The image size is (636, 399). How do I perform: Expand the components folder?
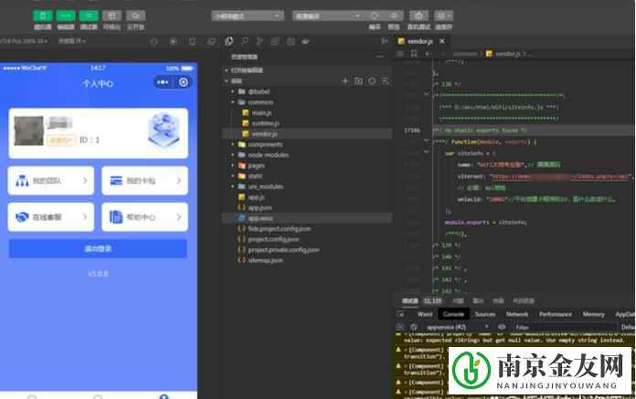point(265,144)
